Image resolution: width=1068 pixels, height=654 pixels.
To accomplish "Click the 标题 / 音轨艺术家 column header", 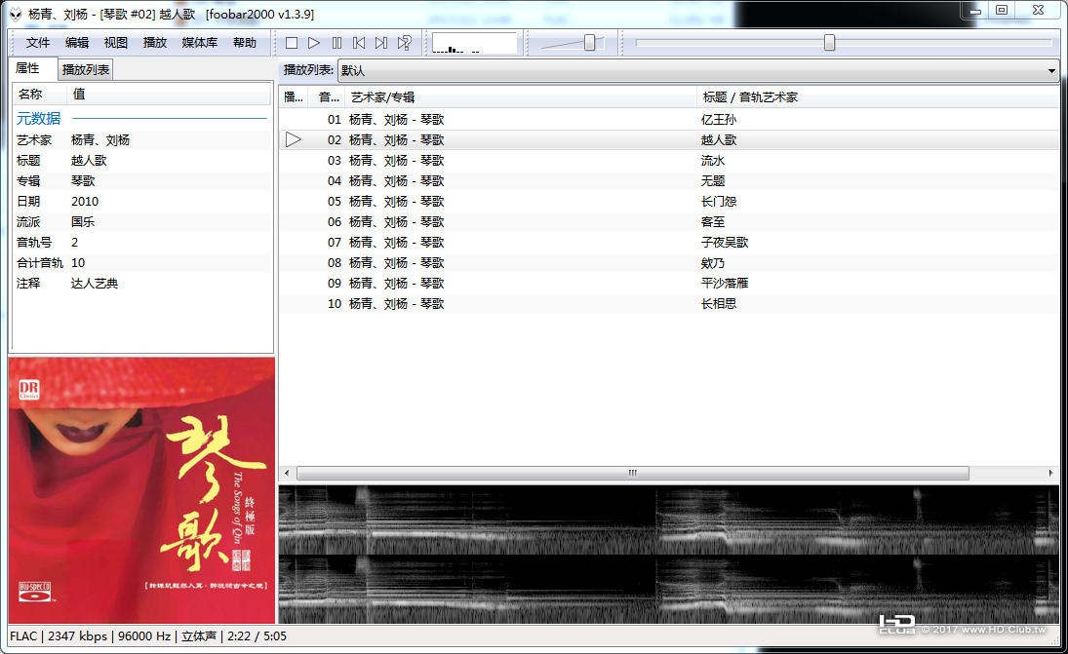I will [878, 97].
